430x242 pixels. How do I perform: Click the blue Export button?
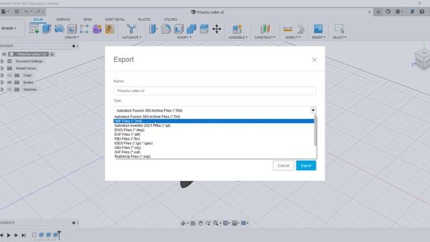306,165
